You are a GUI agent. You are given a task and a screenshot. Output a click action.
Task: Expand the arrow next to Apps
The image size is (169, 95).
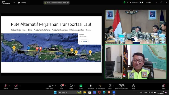pos(113,86)
